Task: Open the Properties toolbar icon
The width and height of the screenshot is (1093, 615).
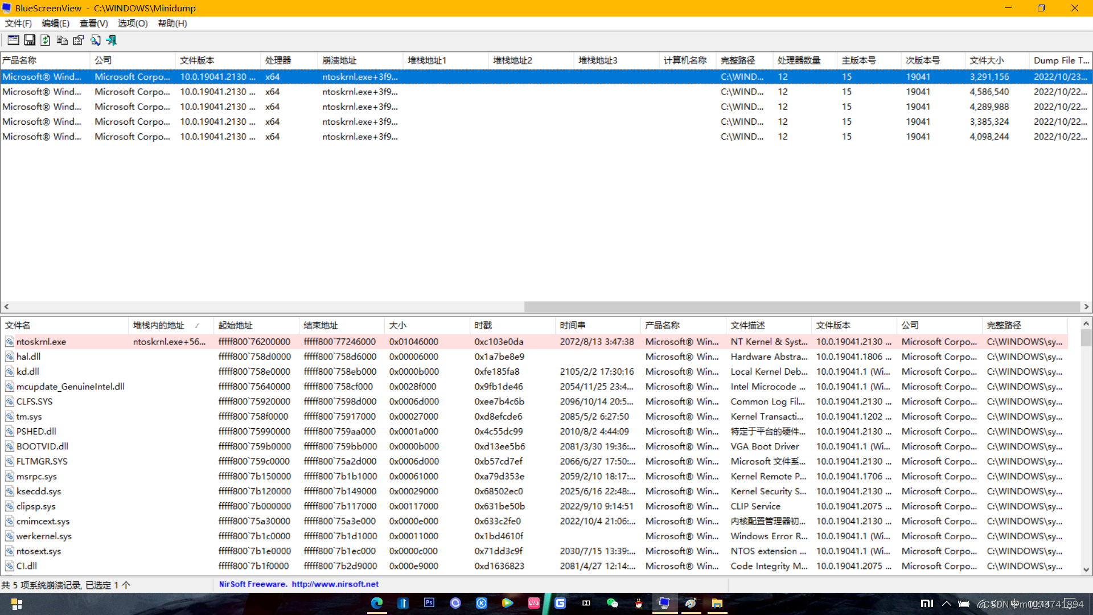Action: point(79,40)
